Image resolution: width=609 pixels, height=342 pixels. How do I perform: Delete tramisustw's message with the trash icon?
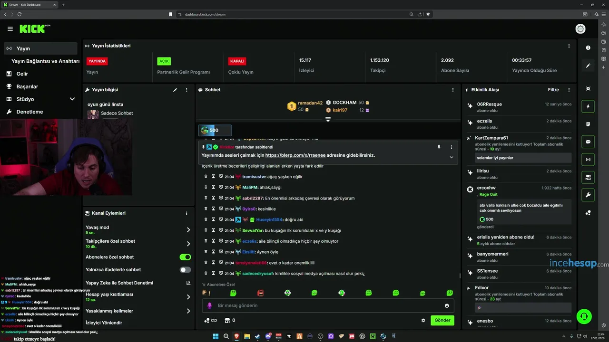tap(206, 177)
